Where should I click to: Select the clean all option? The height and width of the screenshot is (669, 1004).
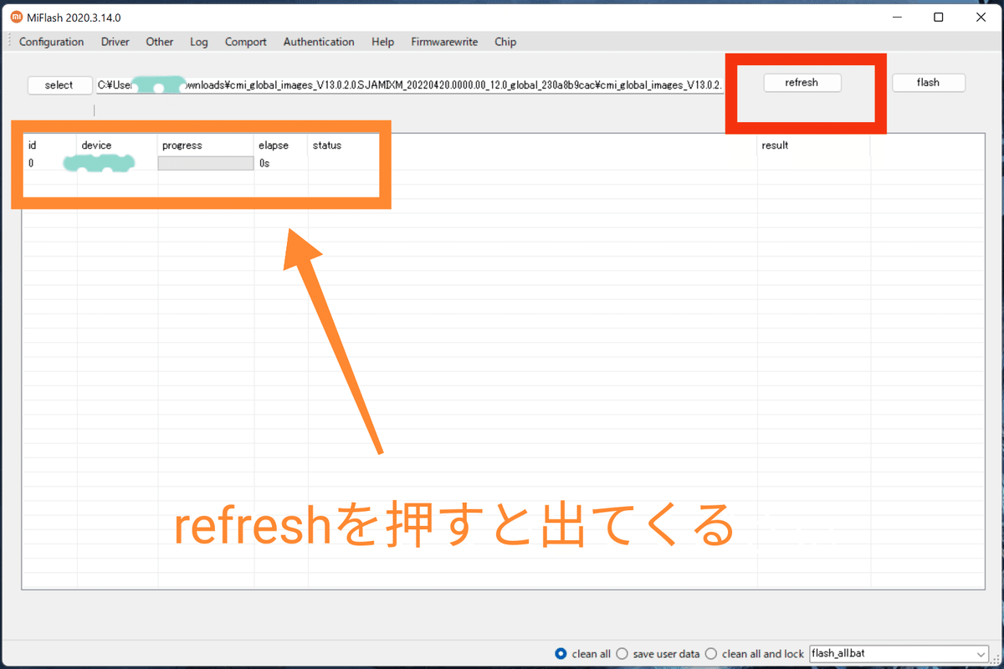coord(583,654)
